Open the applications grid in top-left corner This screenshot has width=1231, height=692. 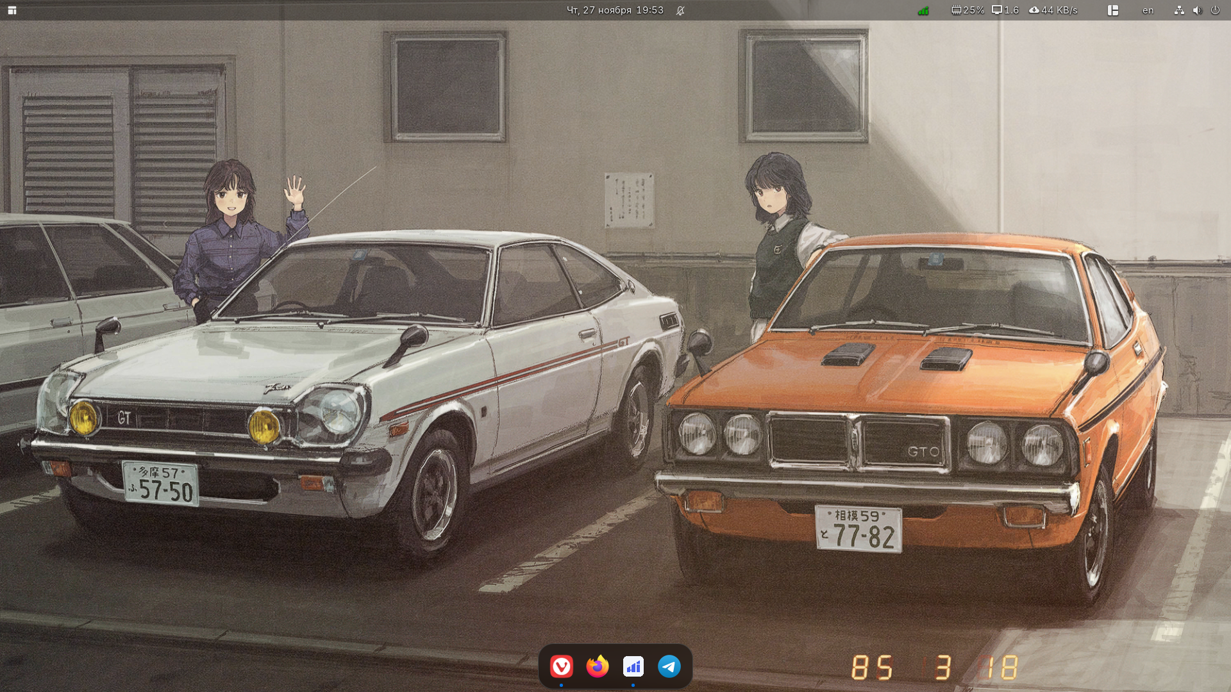click(x=12, y=10)
